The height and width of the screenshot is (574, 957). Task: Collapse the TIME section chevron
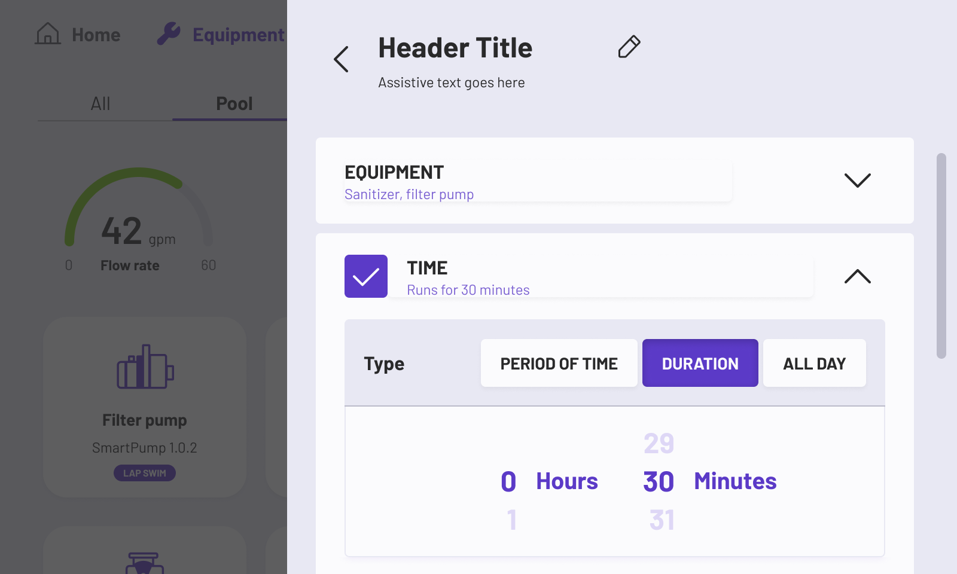pos(857,276)
